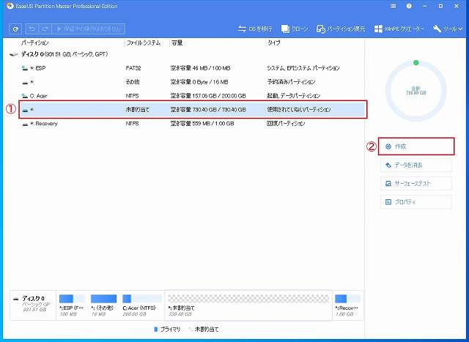The height and width of the screenshot is (342, 469).
Task: Click the ファイルシステム column header
Action: point(144,43)
